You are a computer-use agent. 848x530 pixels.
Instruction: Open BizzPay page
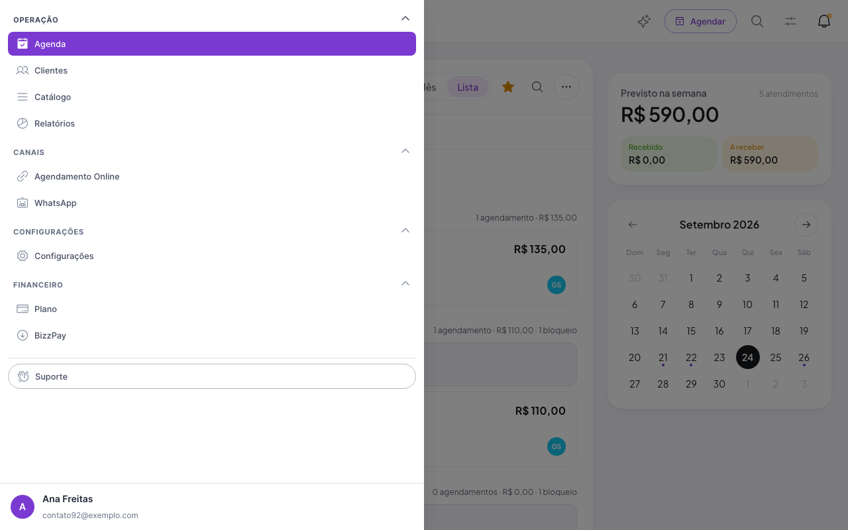tap(212, 335)
